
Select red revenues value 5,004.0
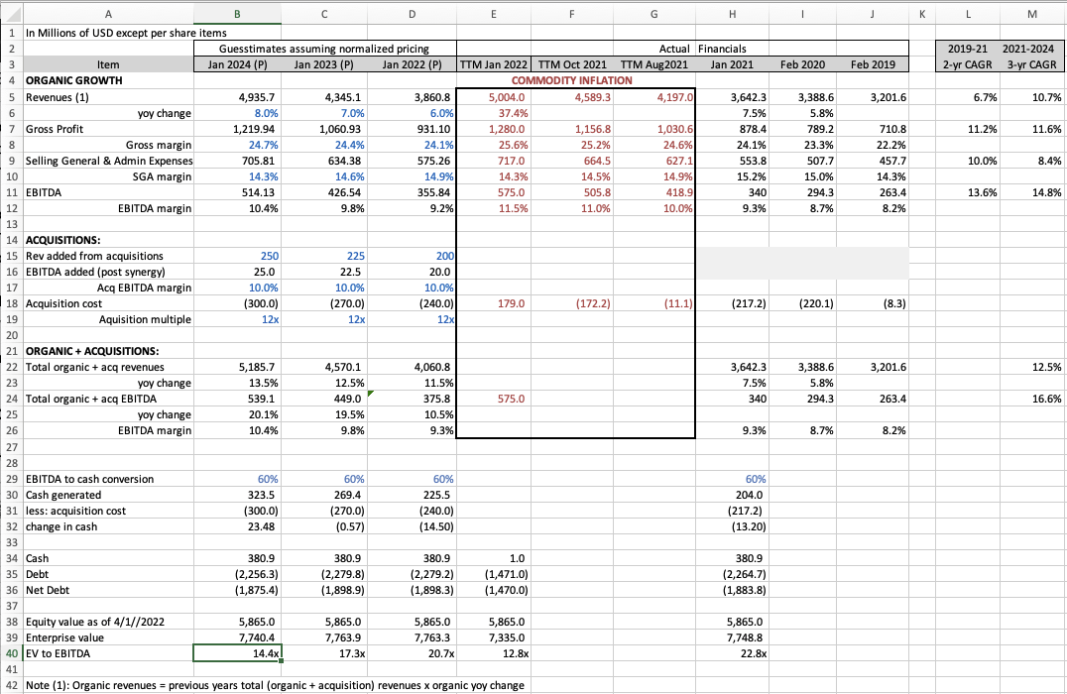(x=494, y=97)
